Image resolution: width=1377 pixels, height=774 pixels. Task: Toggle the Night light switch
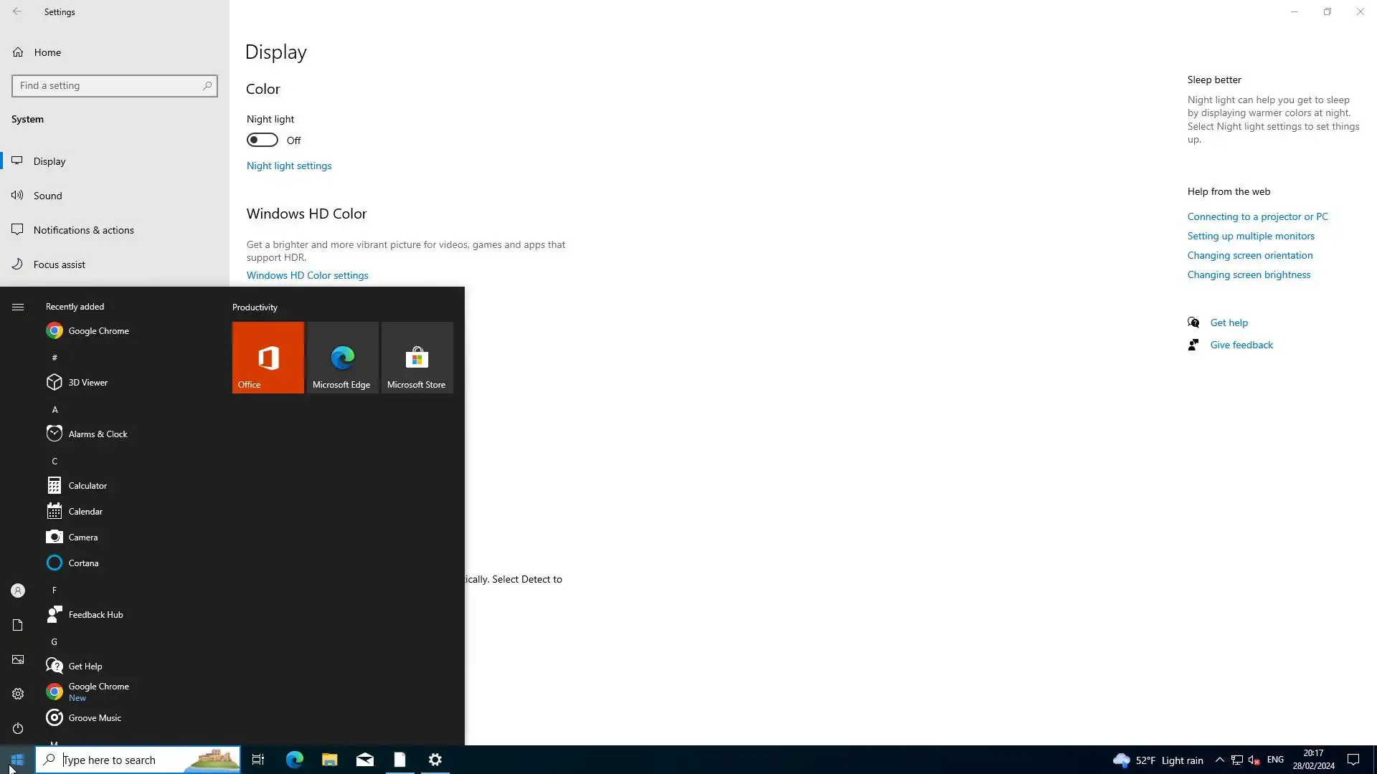click(x=262, y=140)
